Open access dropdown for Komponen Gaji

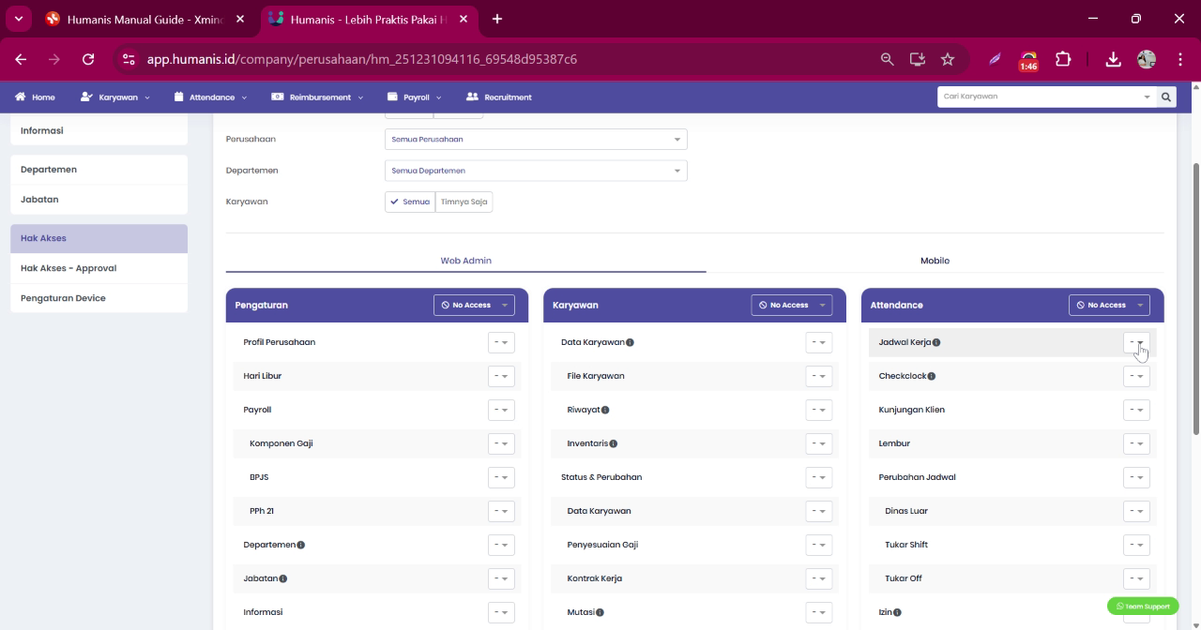(501, 443)
